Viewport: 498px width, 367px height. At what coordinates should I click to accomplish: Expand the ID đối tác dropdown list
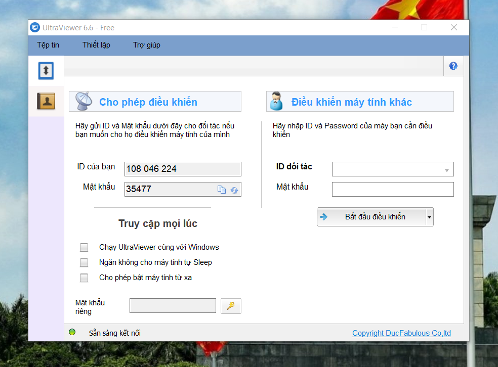[x=447, y=170]
